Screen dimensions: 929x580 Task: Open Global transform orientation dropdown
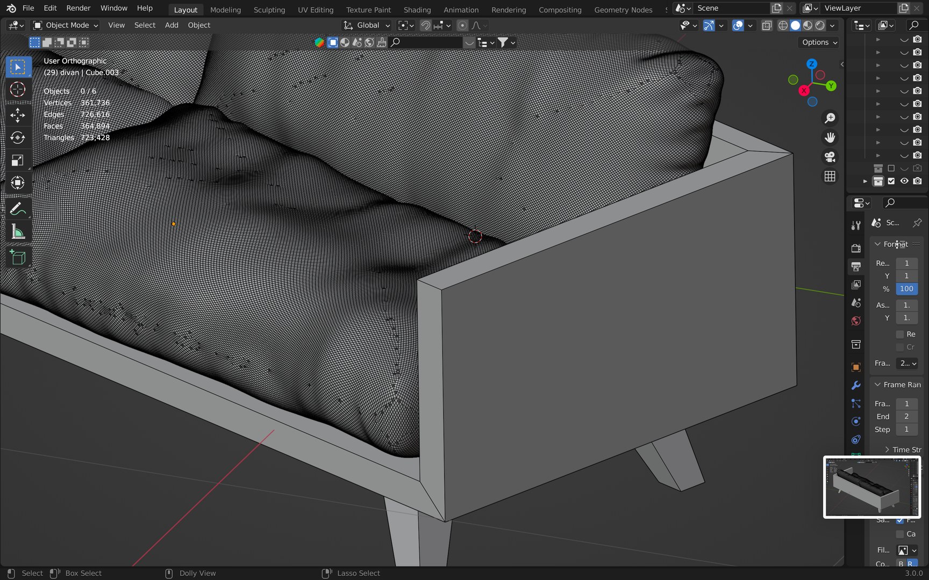tap(367, 25)
